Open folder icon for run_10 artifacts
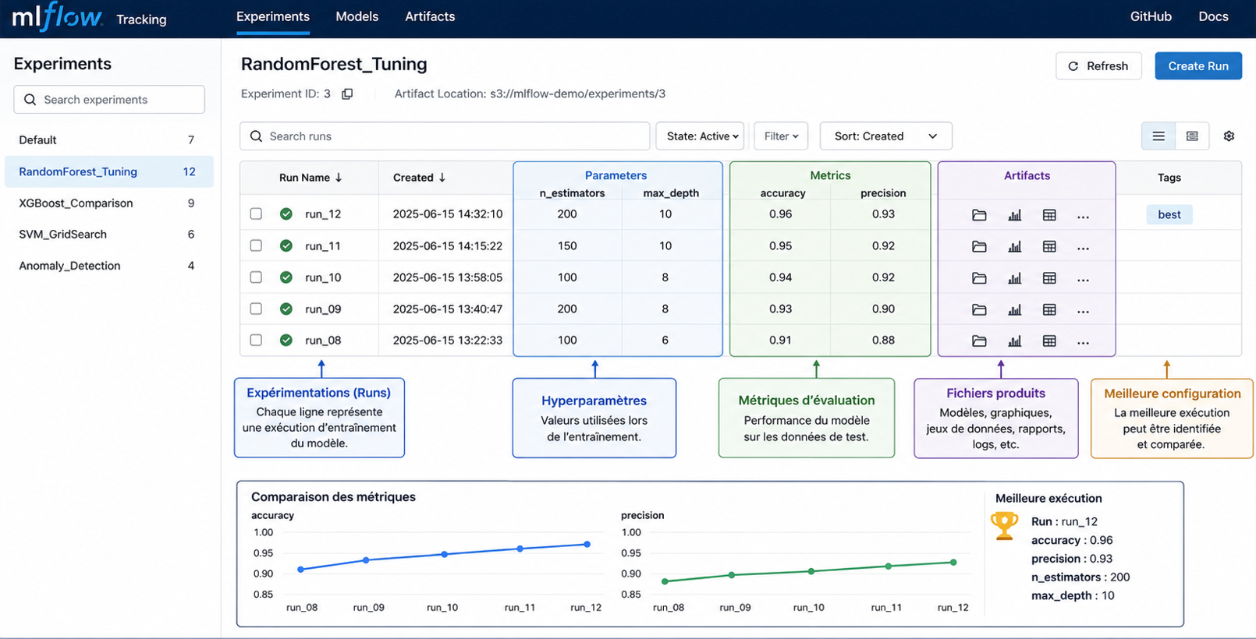The image size is (1256, 639). pos(979,278)
